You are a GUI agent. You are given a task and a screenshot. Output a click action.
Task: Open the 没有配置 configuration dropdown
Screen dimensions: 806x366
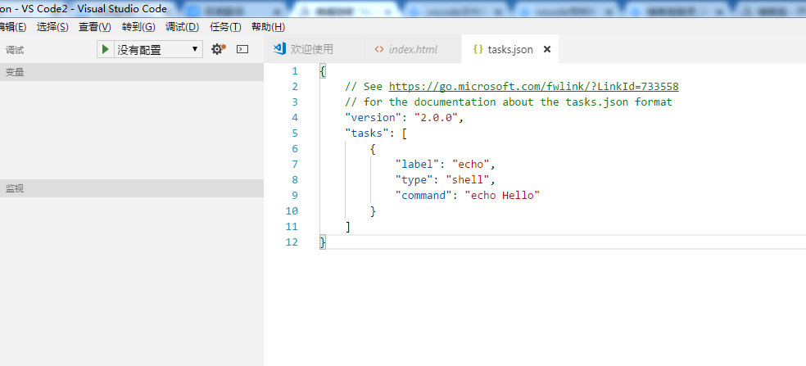tap(157, 49)
